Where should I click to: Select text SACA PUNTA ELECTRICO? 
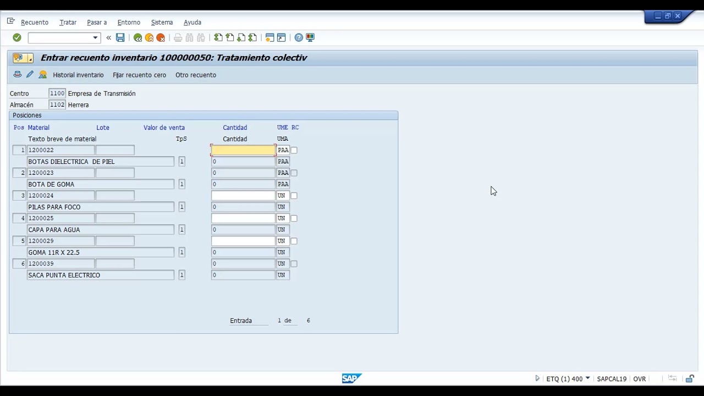click(x=64, y=275)
